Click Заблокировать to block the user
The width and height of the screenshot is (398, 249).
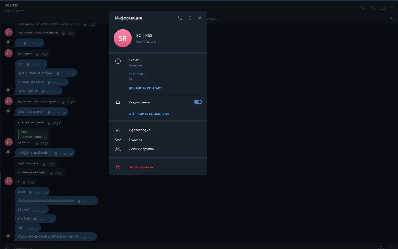[x=141, y=167]
